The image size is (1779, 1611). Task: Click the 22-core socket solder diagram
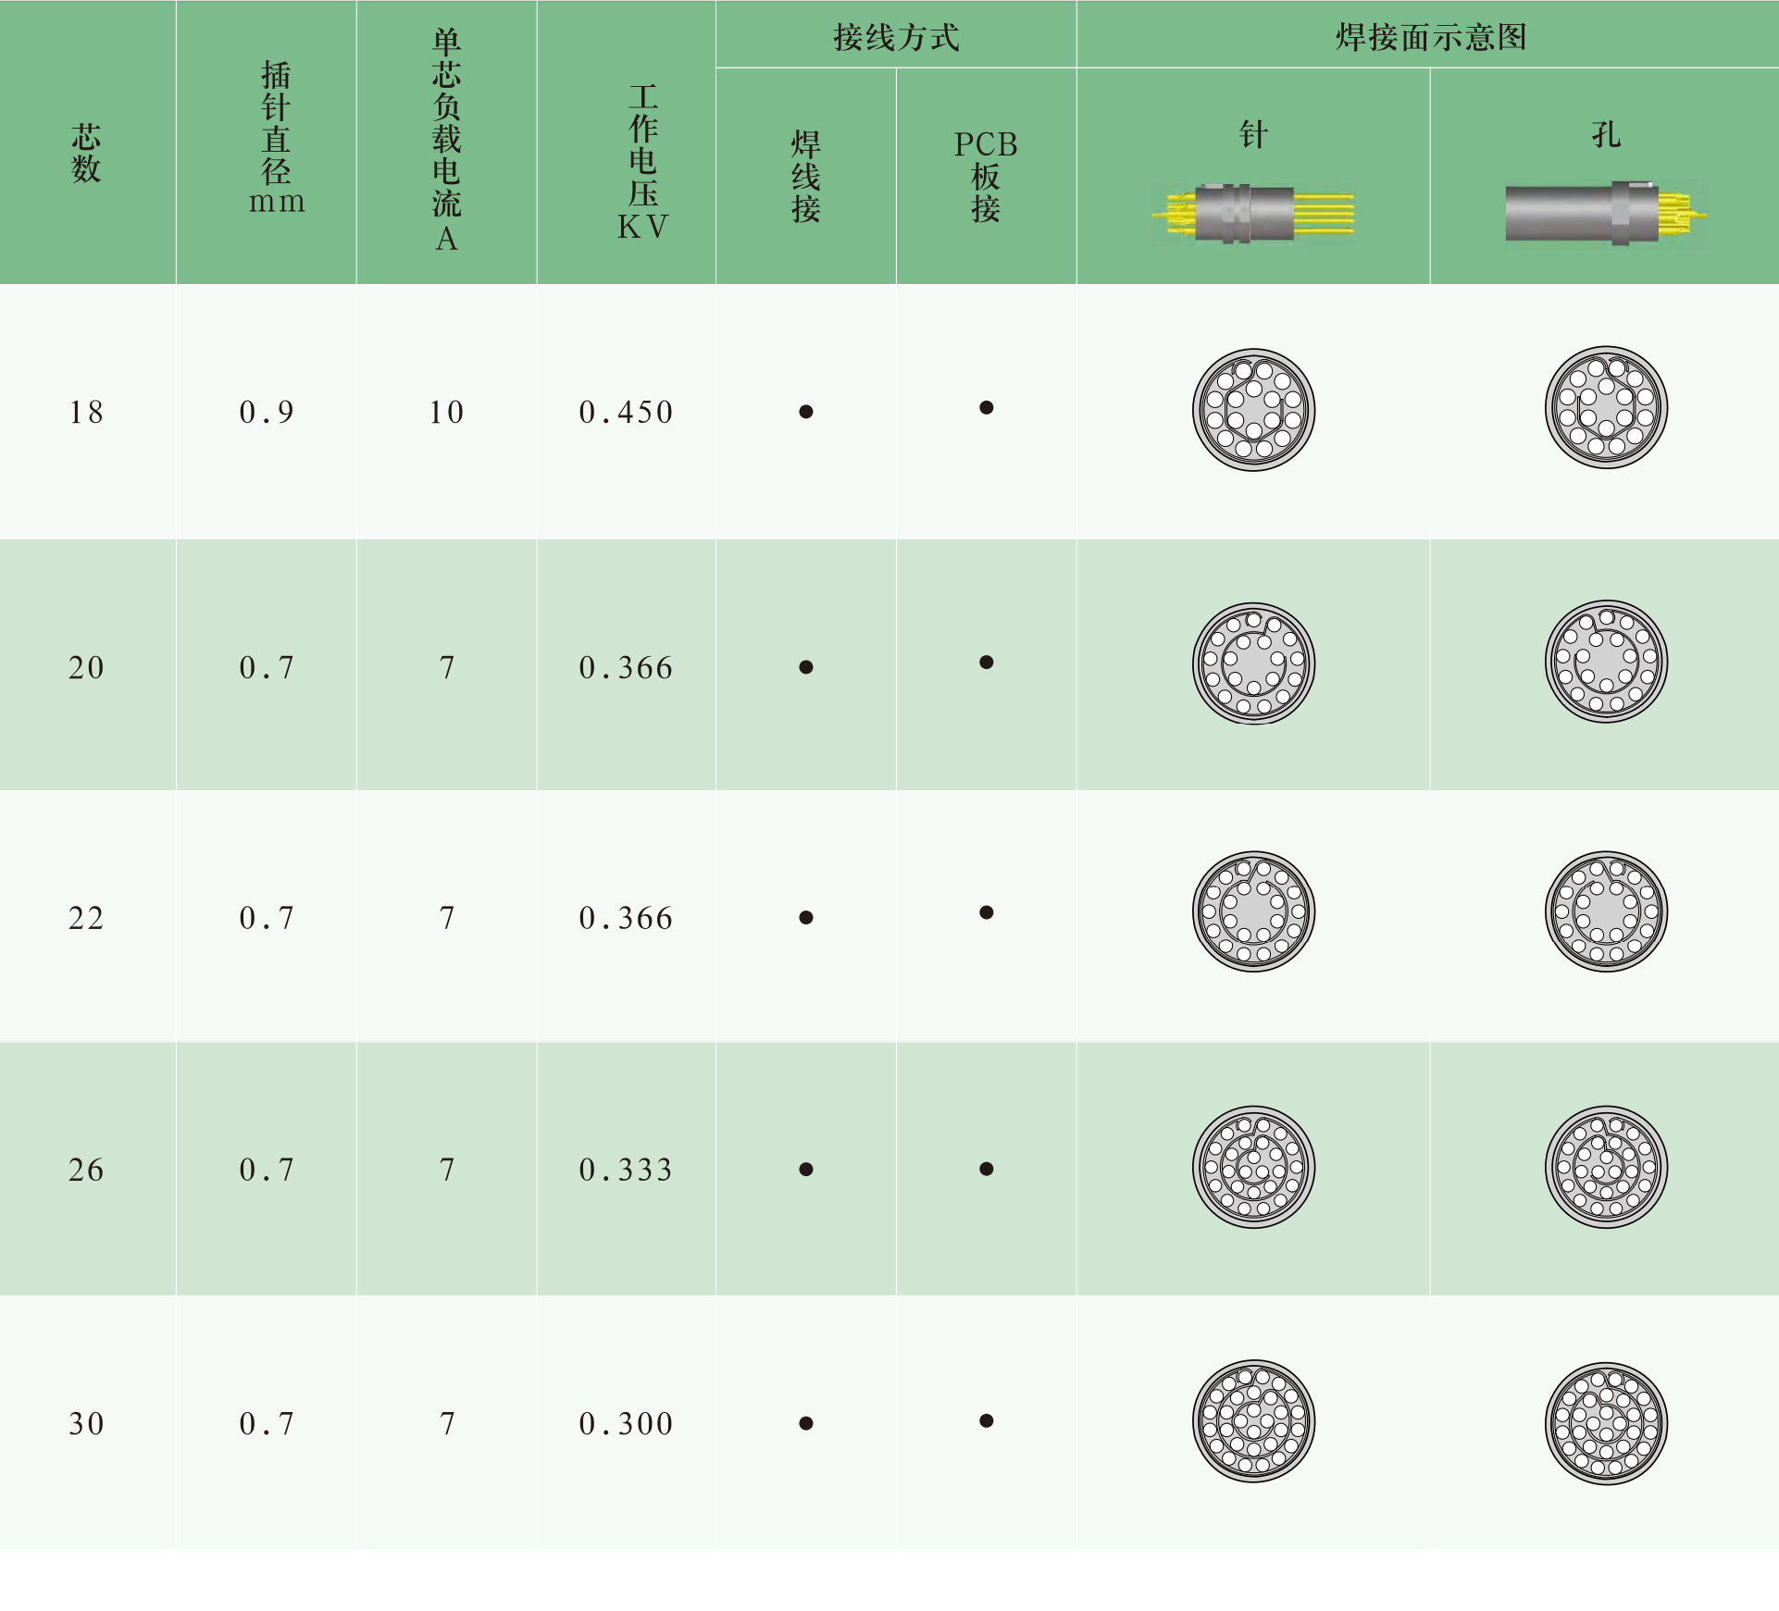[x=1606, y=911]
